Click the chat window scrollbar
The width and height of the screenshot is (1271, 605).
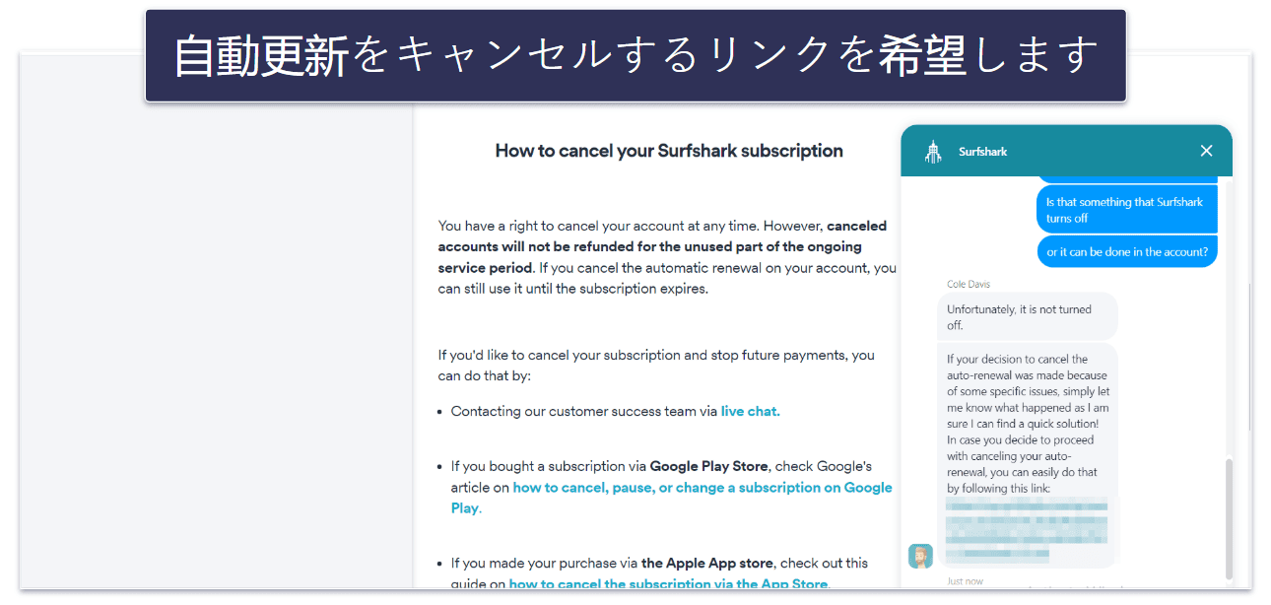point(1228,518)
